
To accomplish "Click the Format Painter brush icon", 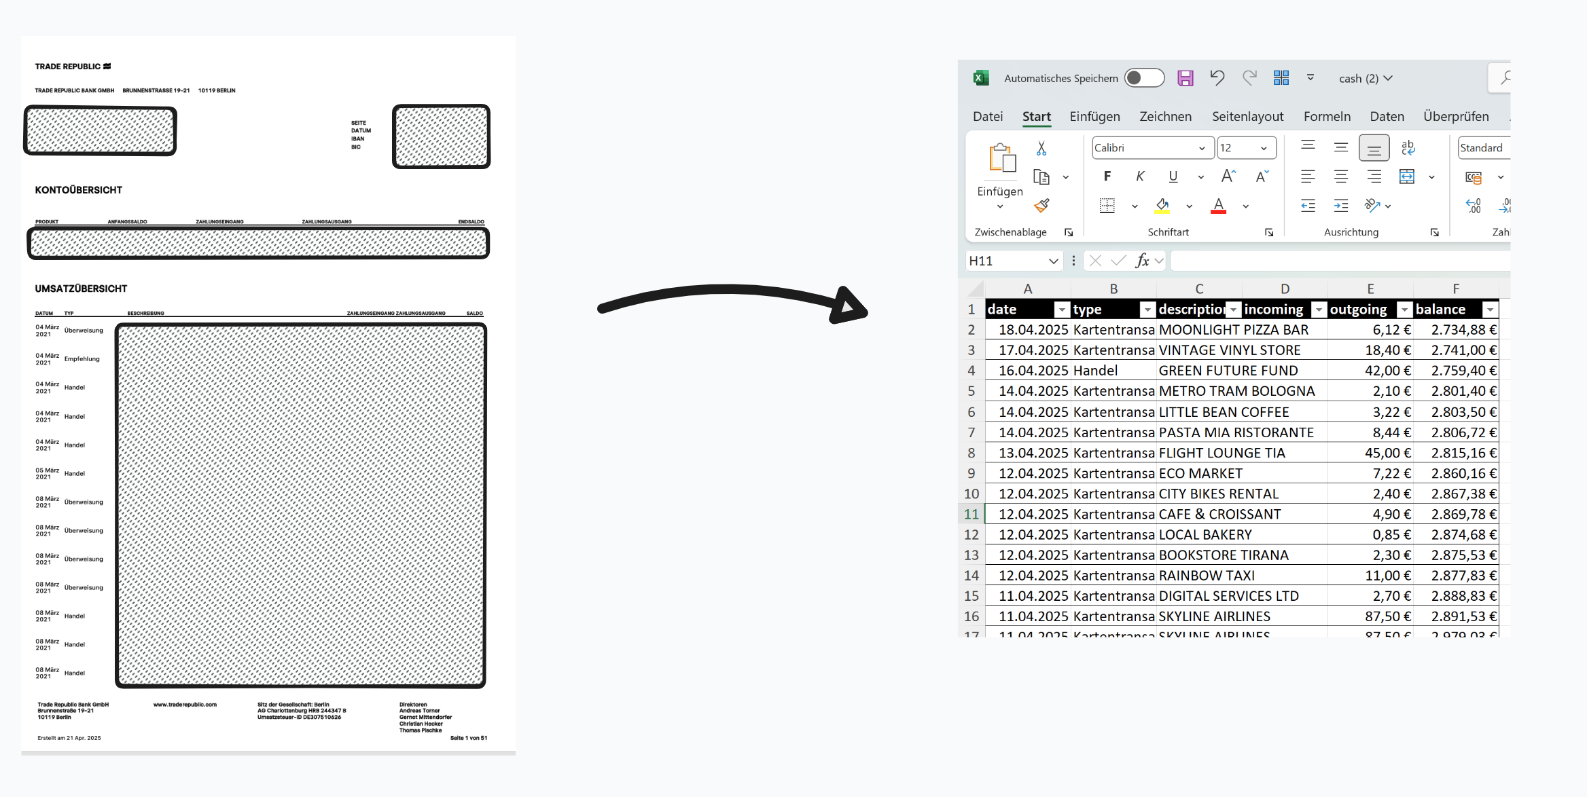I will click(1041, 205).
